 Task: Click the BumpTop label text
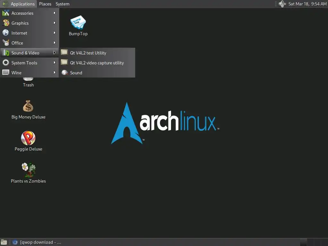click(x=78, y=34)
